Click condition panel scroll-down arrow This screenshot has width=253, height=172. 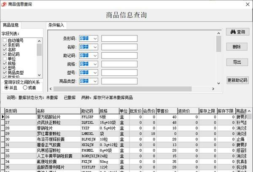[x=218, y=83]
